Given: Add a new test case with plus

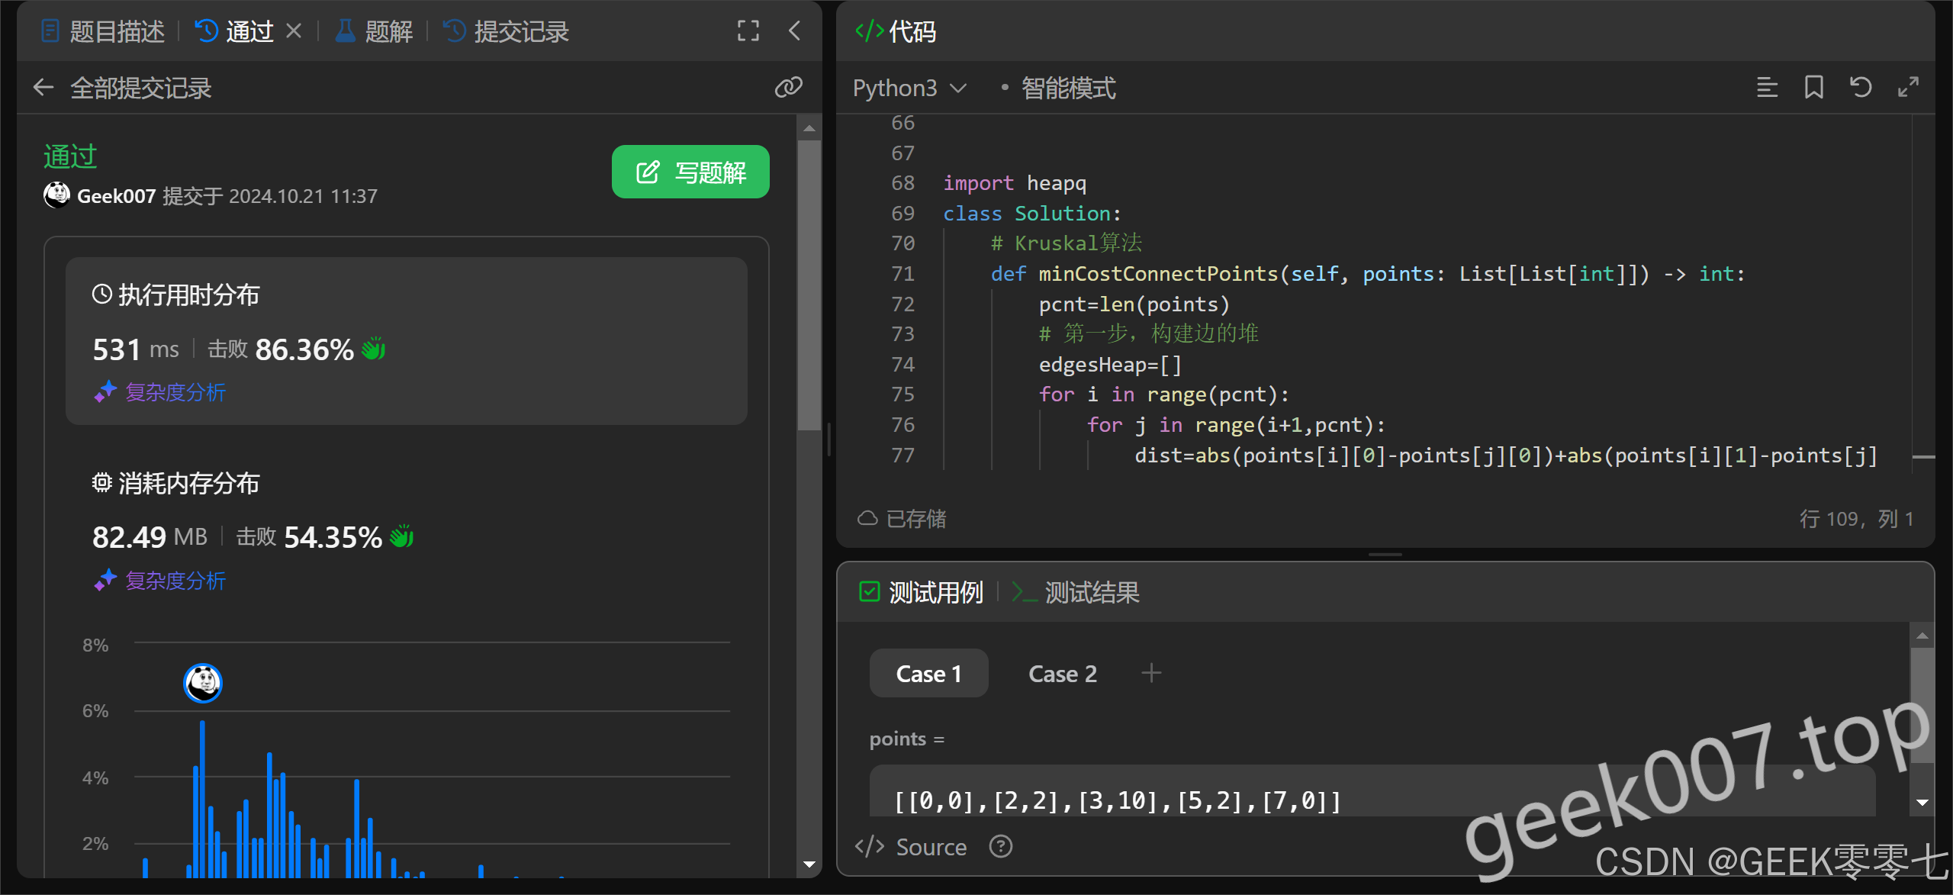Looking at the screenshot, I should click(1150, 673).
